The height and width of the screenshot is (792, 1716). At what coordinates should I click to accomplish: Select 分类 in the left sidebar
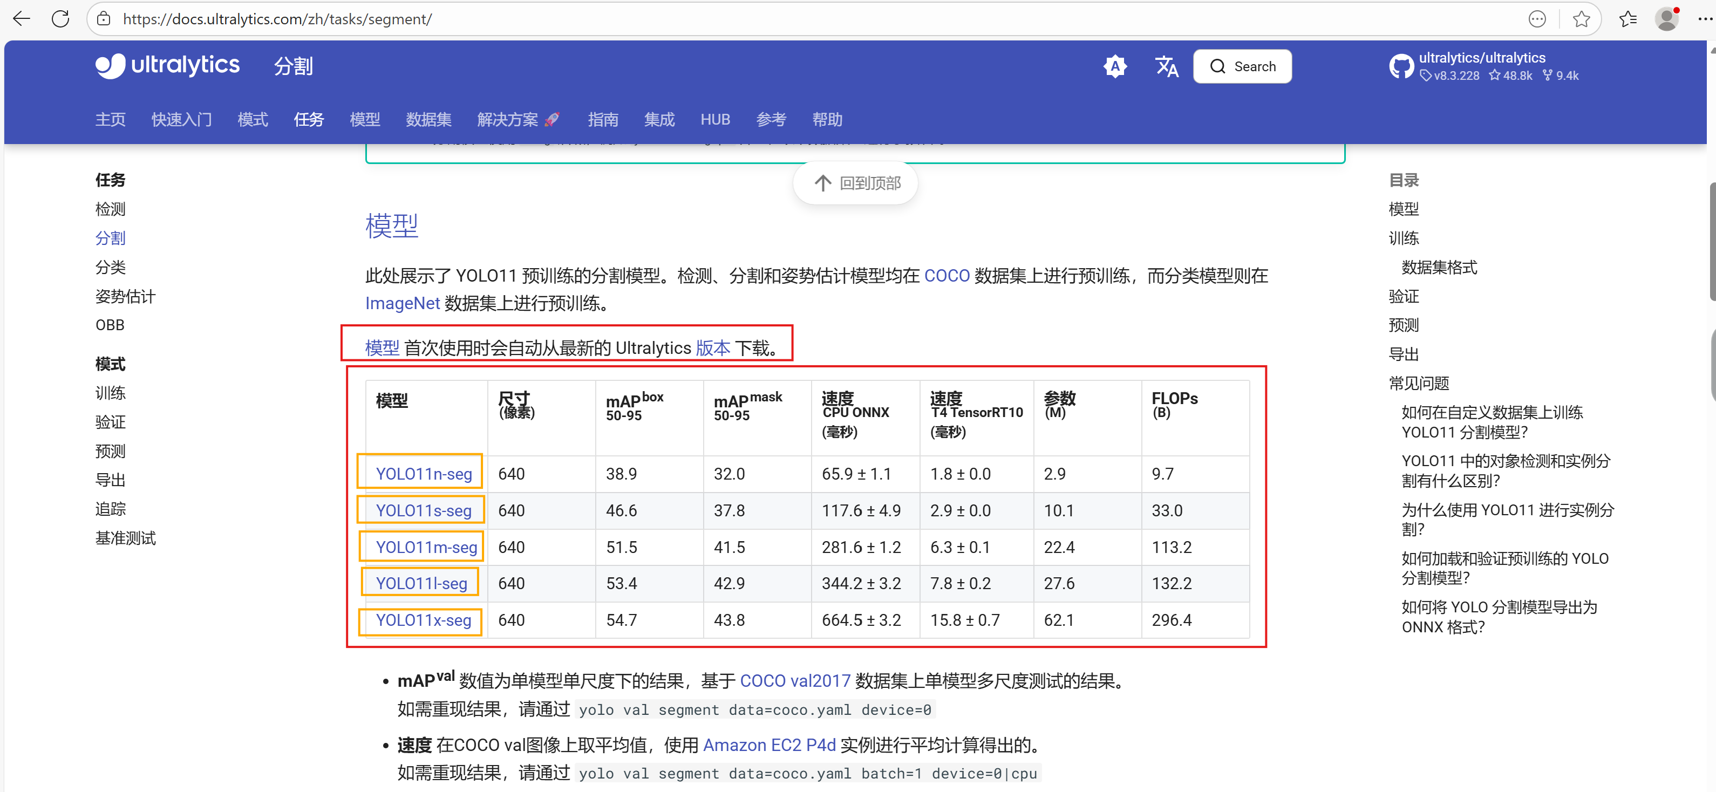click(110, 267)
